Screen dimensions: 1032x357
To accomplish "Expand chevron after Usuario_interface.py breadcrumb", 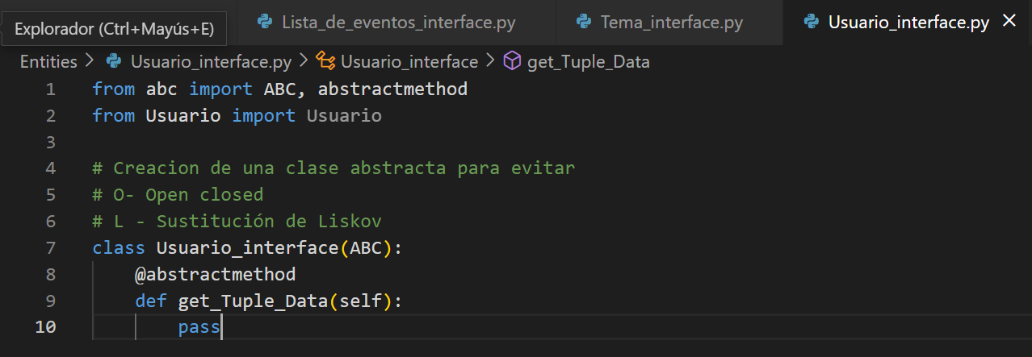I will (304, 61).
